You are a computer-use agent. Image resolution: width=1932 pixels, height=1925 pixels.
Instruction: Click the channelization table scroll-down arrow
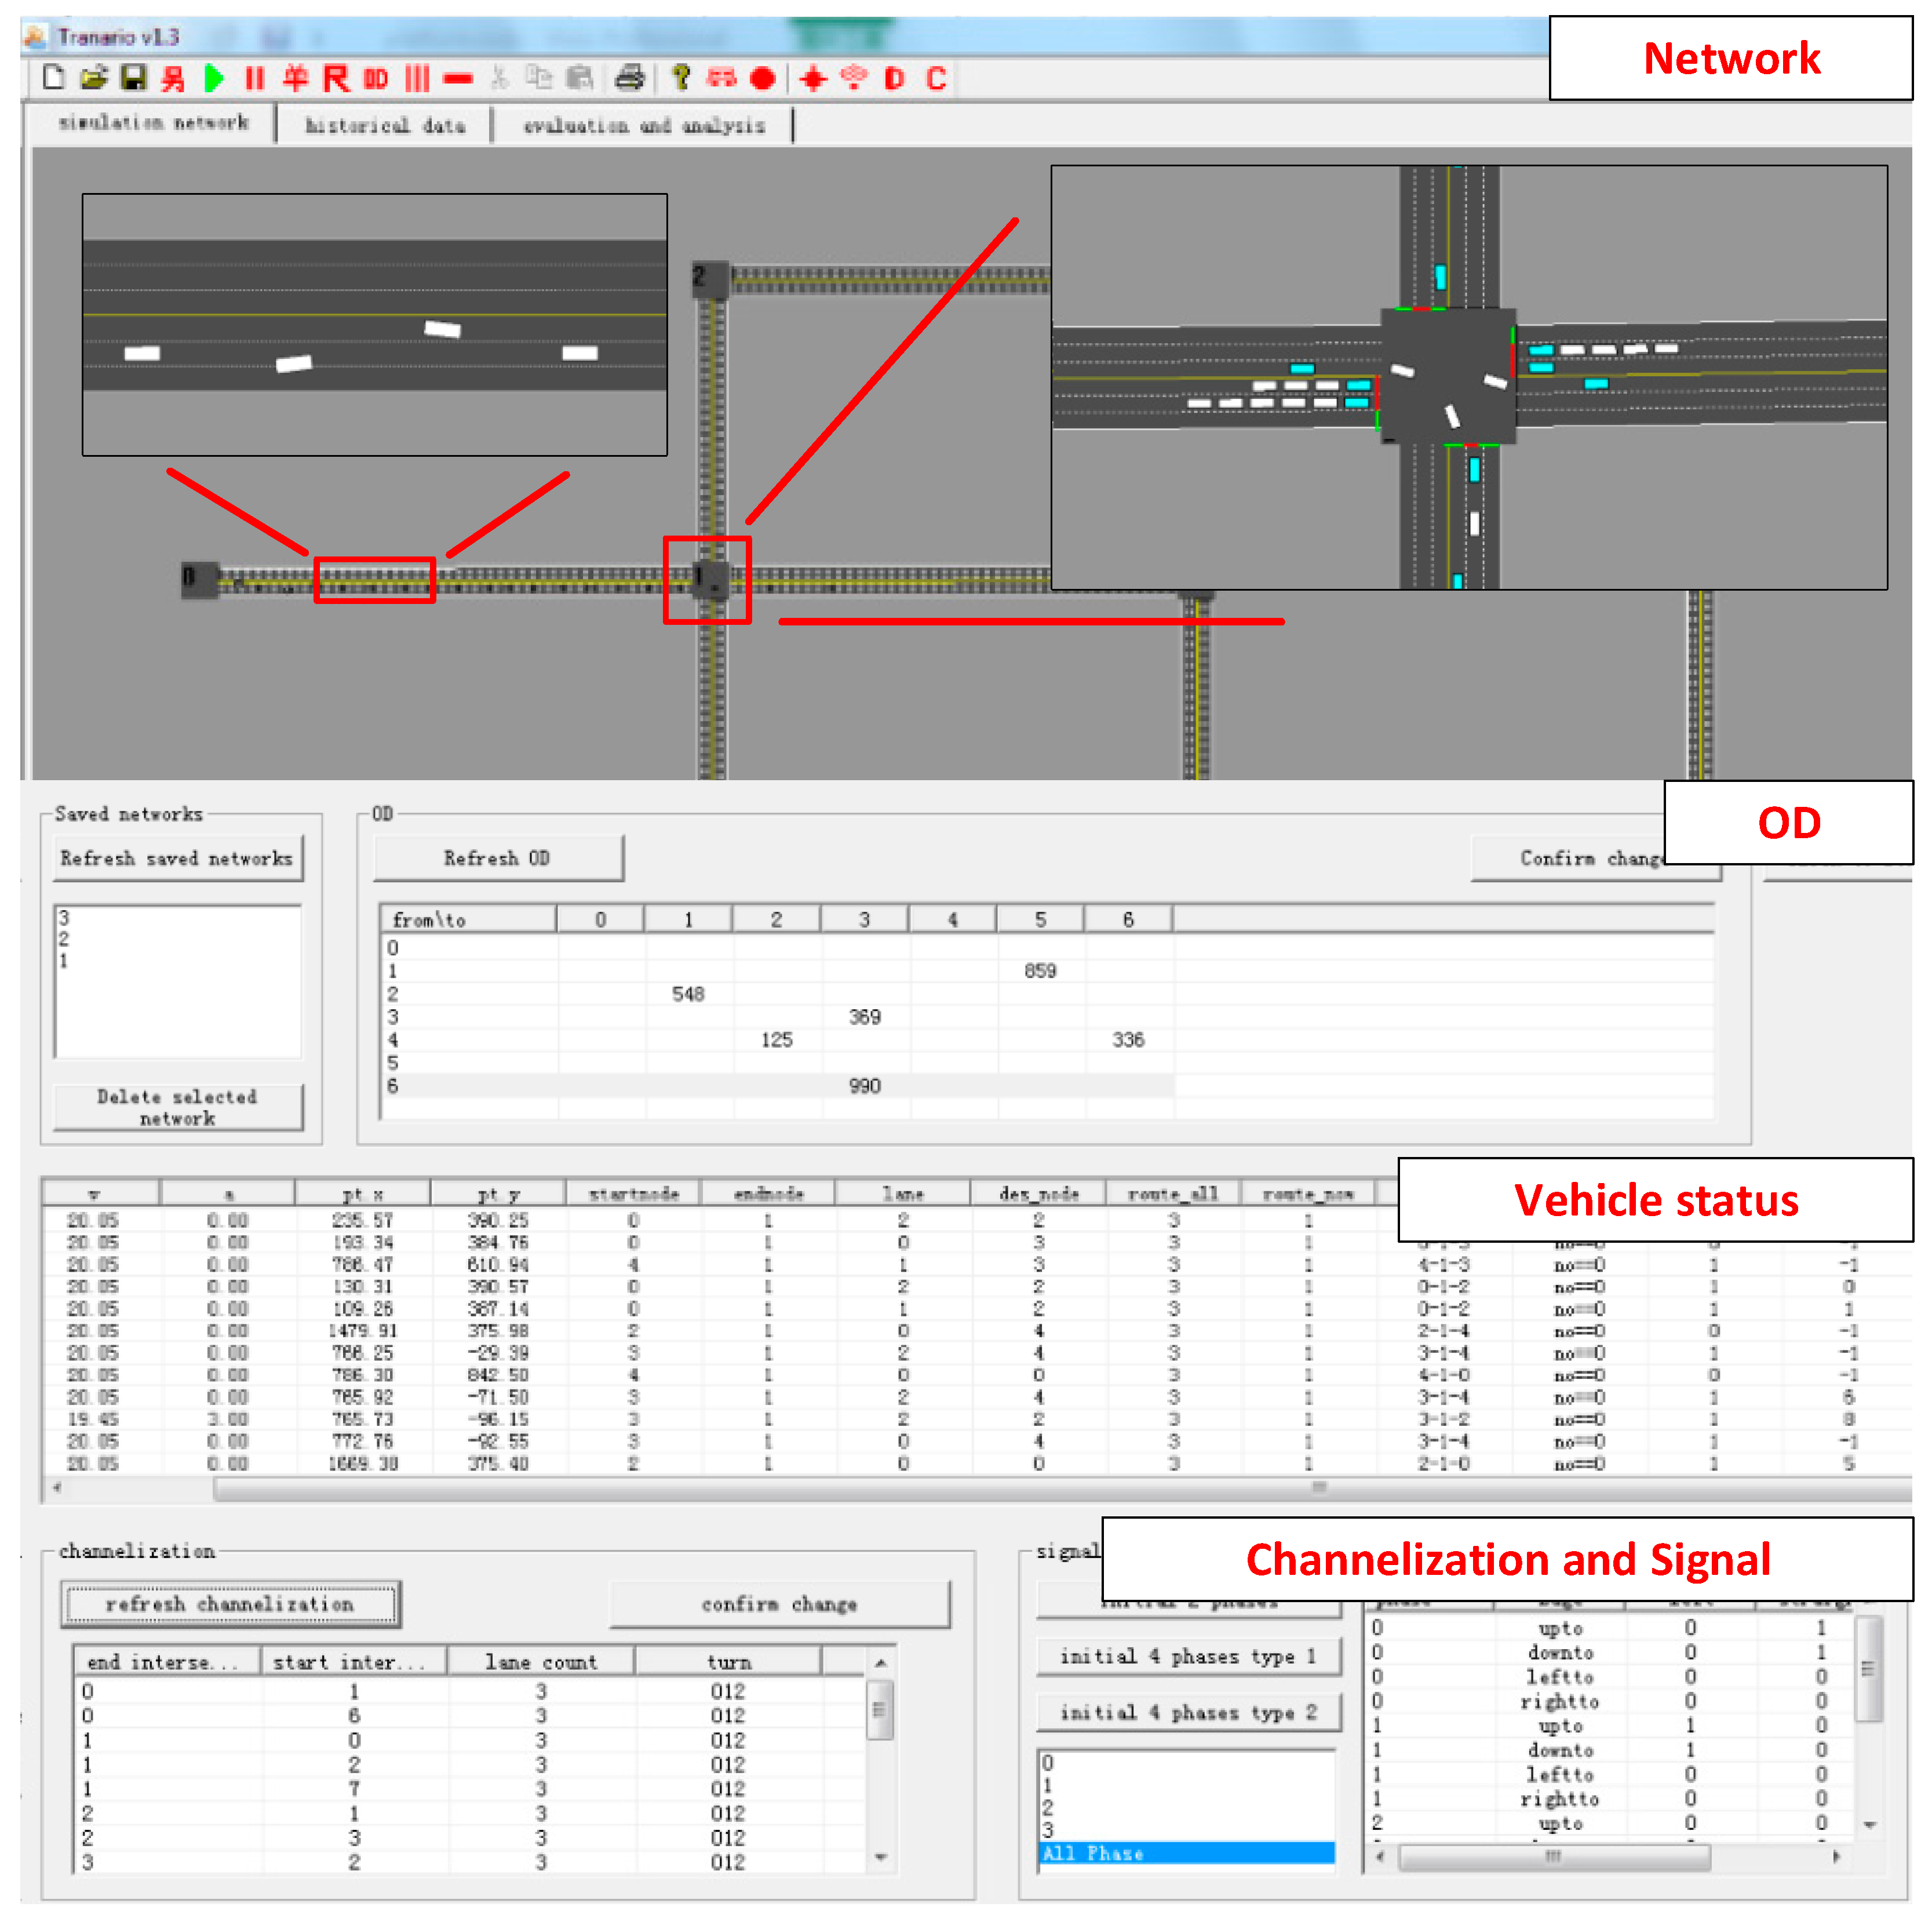881,1857
